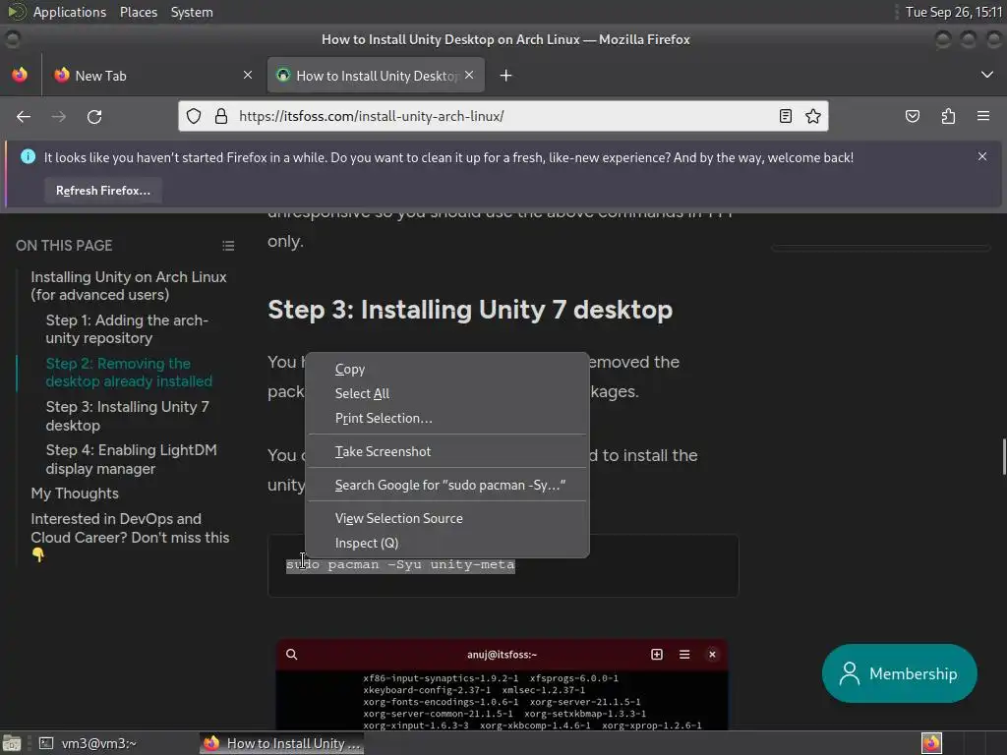
Task: Click the site security padlock icon
Action: [221, 116]
